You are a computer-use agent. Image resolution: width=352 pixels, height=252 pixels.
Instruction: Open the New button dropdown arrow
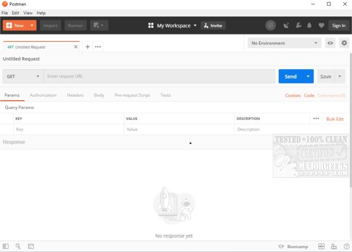(32, 25)
